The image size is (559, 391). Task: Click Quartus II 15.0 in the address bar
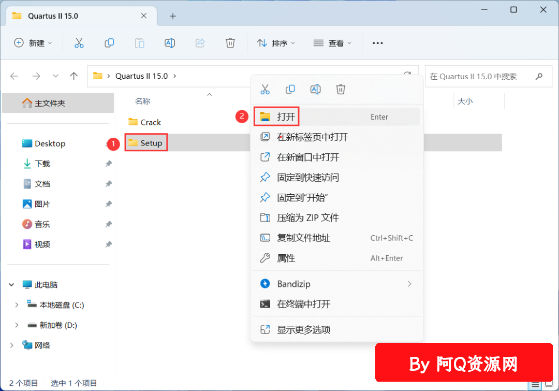click(x=141, y=76)
